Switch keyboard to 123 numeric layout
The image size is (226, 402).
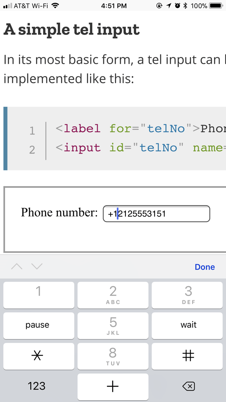(36, 386)
